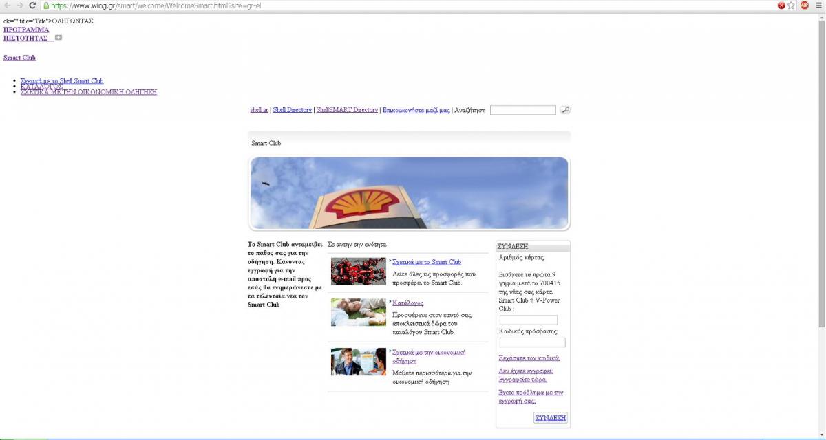Click the 'Σε αυτην την ενότητα' heading text
Viewport: 826px width, 440px height.
tap(357, 244)
